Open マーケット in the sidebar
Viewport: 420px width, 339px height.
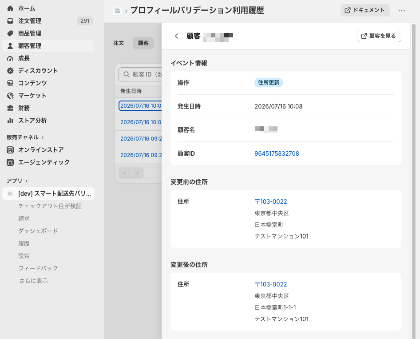point(48,96)
